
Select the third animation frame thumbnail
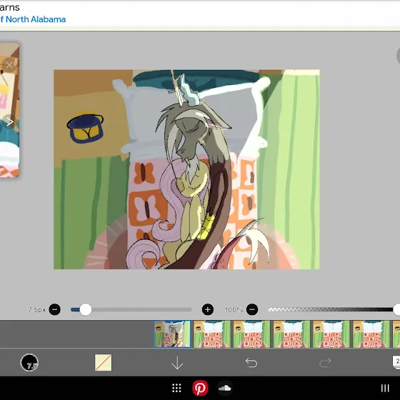pyautogui.click(x=251, y=334)
